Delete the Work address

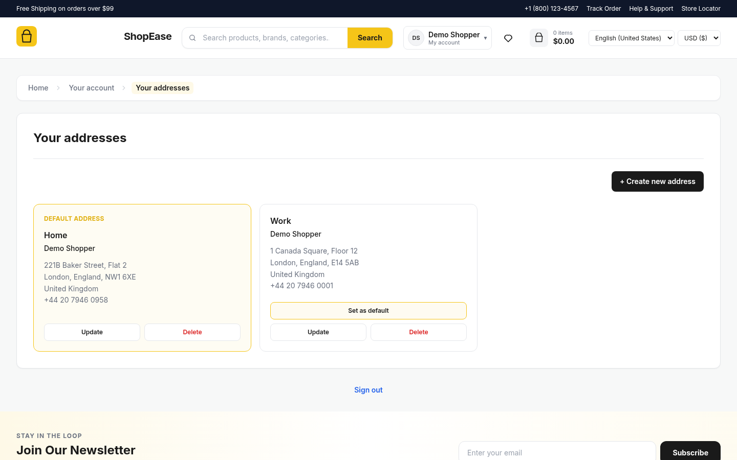[x=419, y=332]
